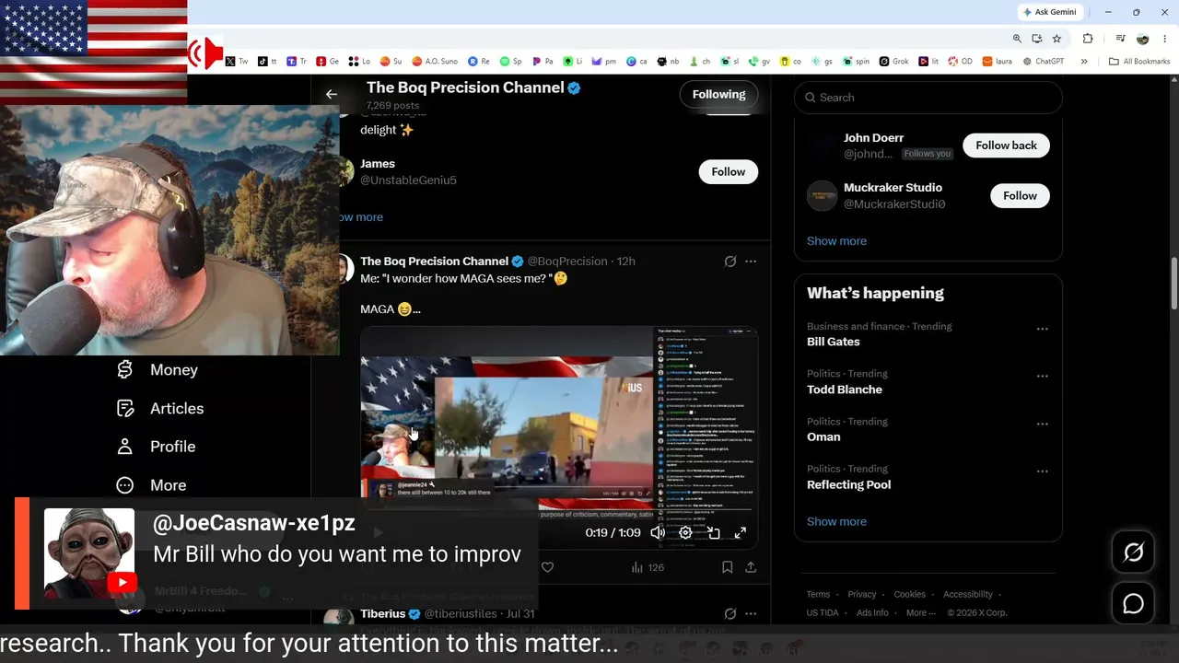Viewport: 1179px width, 663px height.
Task: Click the Chrome zoom magnifier icon
Action: (1017, 39)
